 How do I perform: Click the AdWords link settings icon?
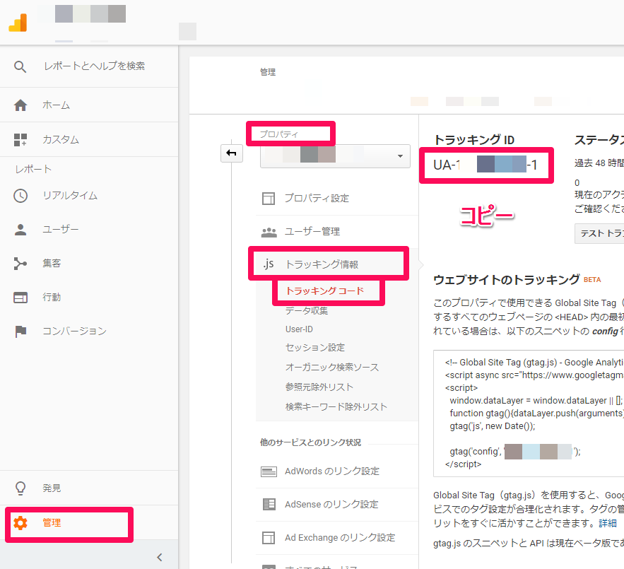coord(269,472)
